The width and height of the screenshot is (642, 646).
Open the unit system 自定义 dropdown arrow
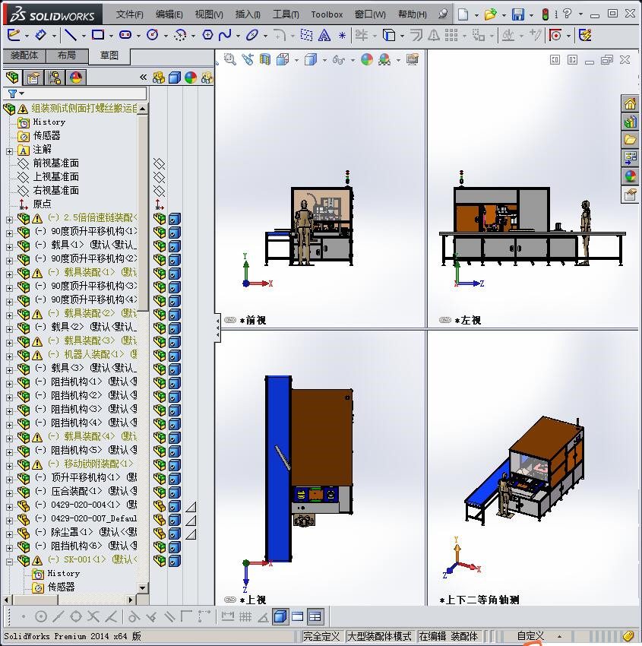coord(559,637)
